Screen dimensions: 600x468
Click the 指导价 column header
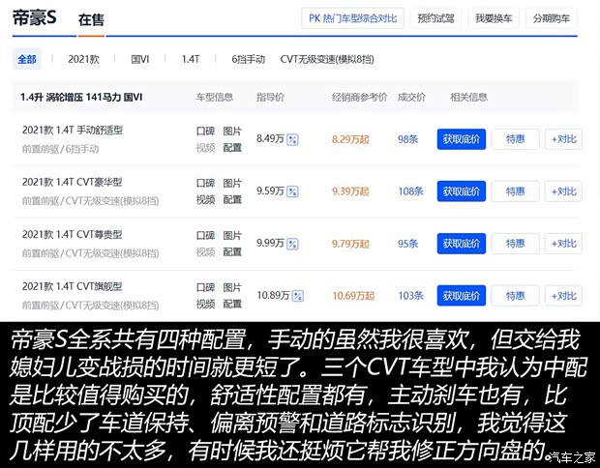tap(270, 97)
